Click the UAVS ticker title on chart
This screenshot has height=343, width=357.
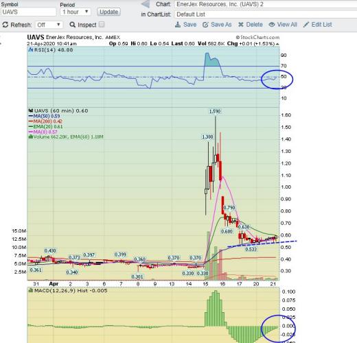(x=36, y=37)
